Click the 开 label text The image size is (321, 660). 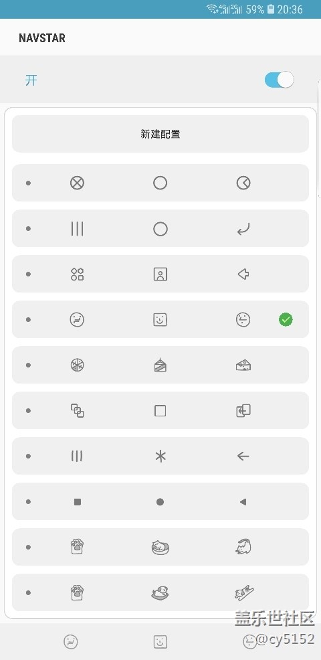31,80
